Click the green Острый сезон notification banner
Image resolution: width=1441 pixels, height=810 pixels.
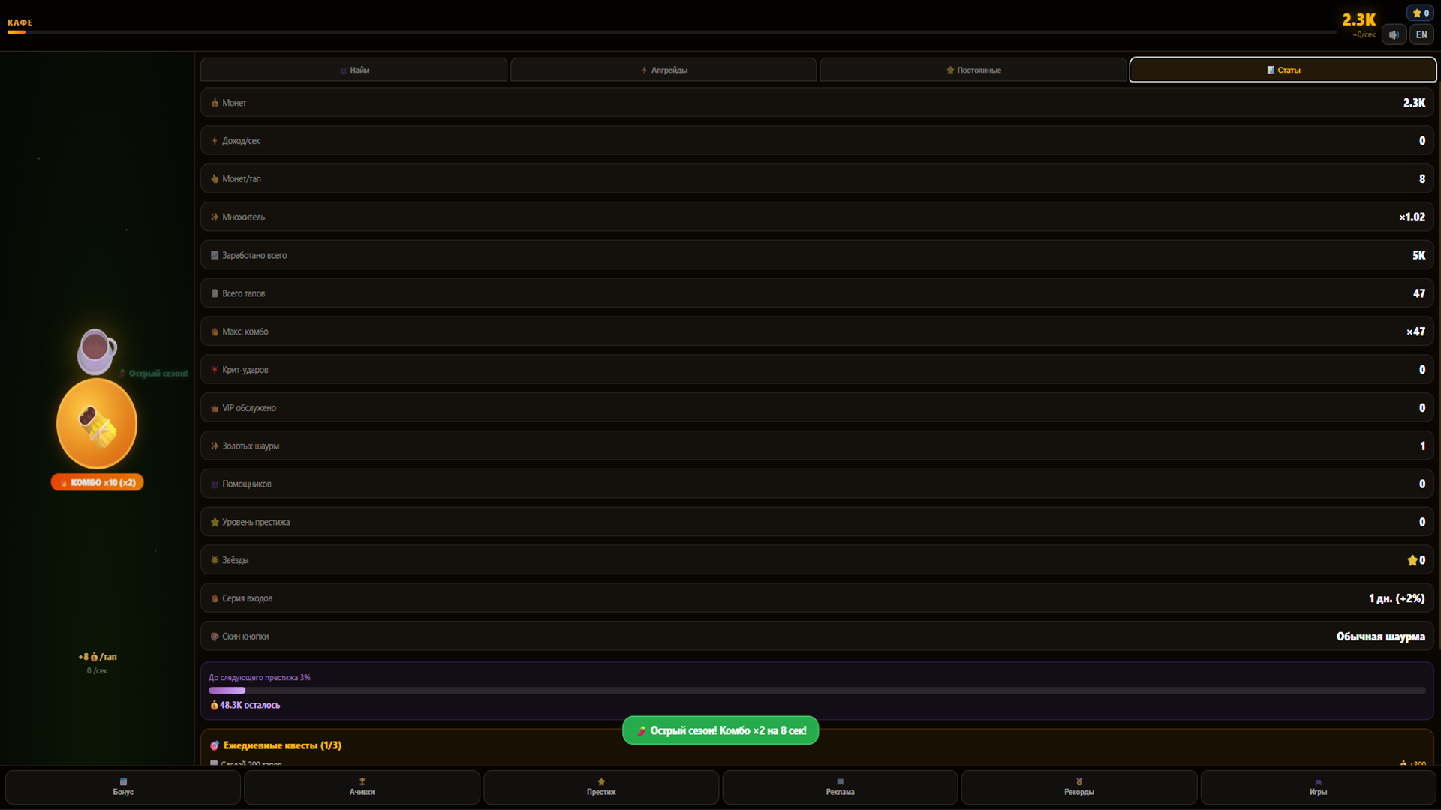point(720,731)
